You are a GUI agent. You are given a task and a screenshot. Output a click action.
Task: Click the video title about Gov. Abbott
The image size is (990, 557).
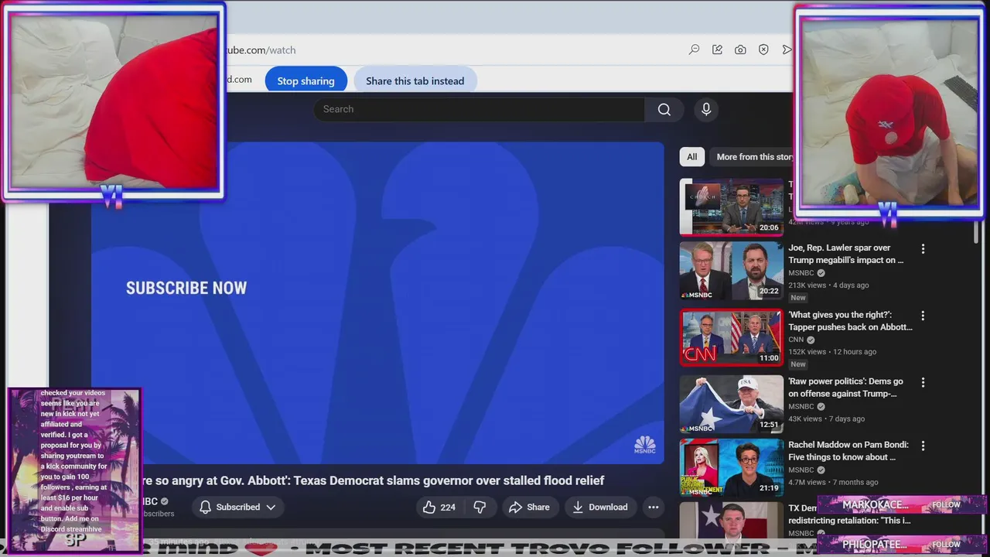point(372,480)
